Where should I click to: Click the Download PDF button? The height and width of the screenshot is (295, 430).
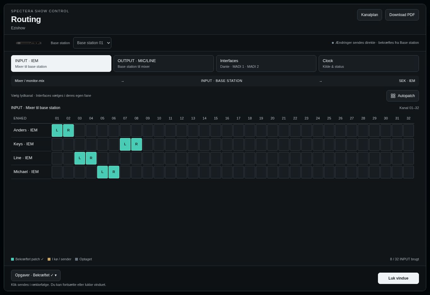(x=402, y=15)
